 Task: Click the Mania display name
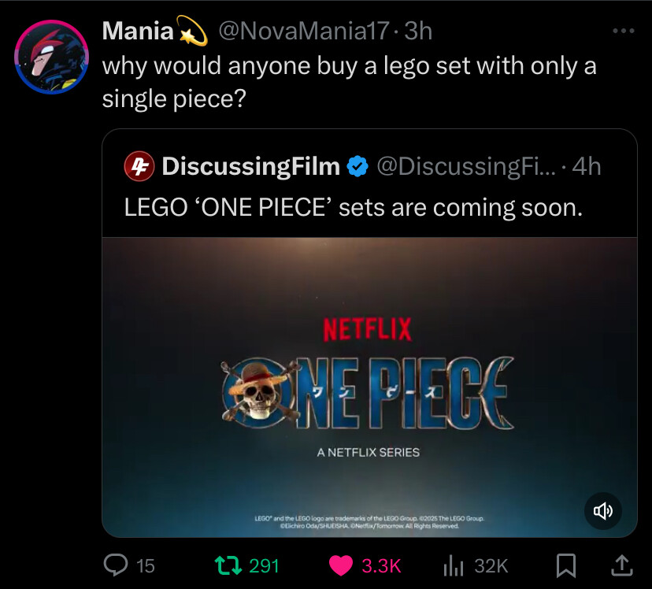pyautogui.click(x=139, y=31)
